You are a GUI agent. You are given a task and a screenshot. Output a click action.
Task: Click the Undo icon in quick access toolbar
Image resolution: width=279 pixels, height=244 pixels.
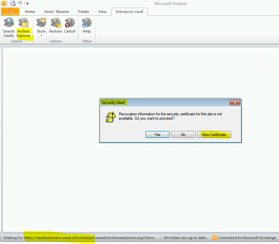(x=20, y=4)
